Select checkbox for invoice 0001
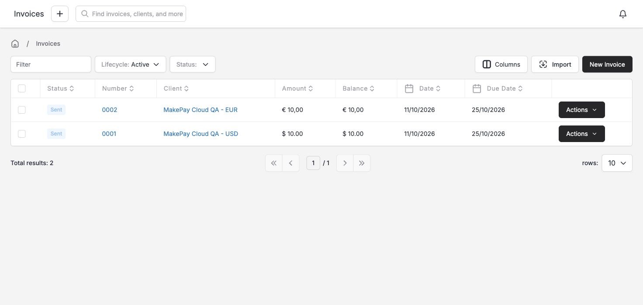This screenshot has width=643, height=305. coord(22,134)
